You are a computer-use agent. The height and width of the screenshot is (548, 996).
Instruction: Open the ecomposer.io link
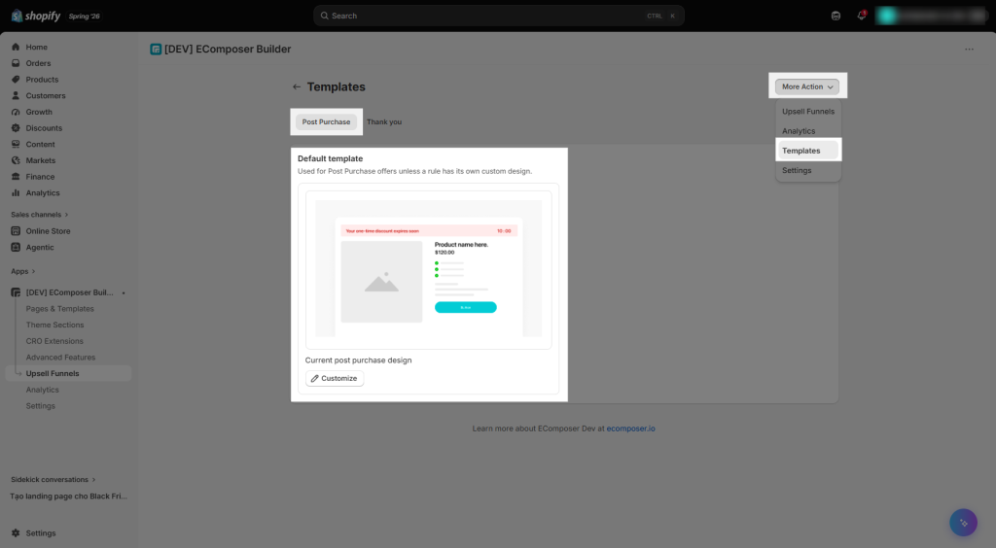tap(630, 428)
